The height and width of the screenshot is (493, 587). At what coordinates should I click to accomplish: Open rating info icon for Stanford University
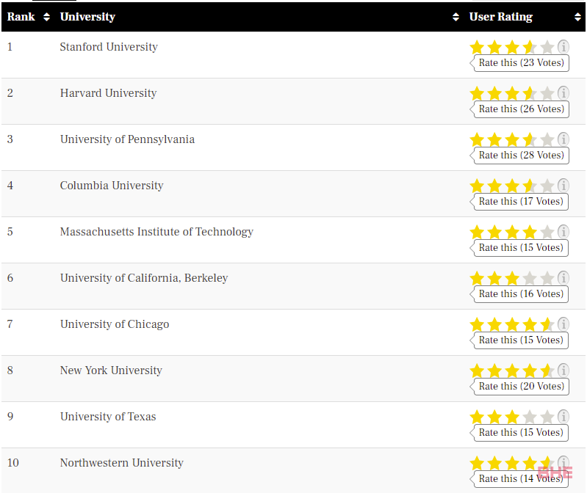point(563,47)
